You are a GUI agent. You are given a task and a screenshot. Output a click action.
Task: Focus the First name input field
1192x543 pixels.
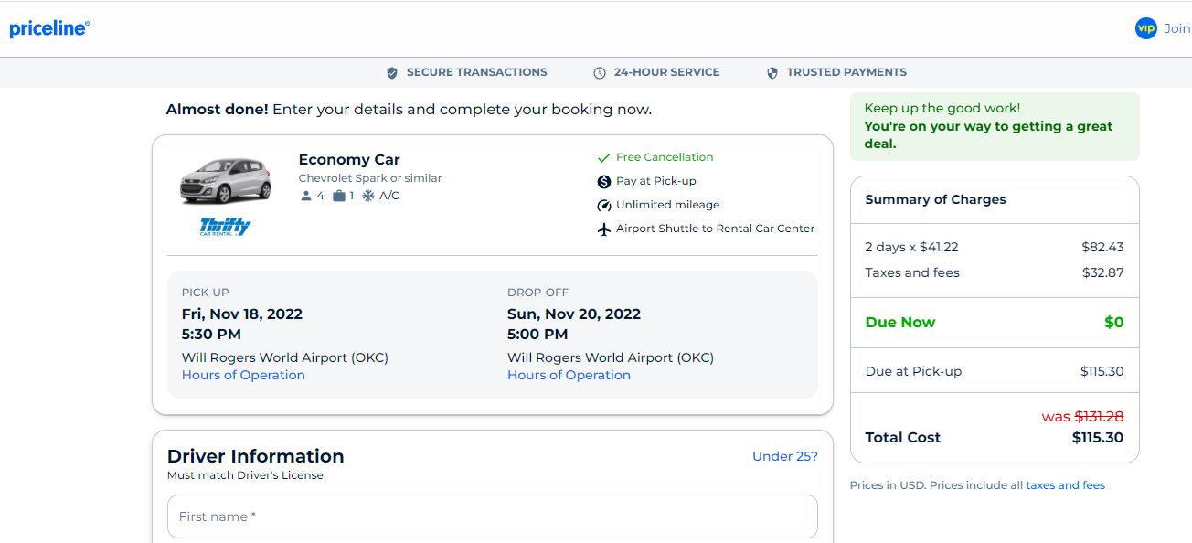492,516
